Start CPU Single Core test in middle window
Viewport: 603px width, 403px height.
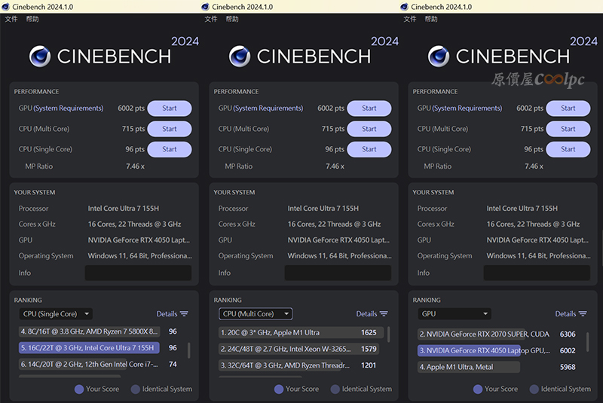[x=369, y=149]
